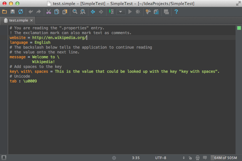Navigate back with the blue left arrow
The image size is (242, 161).
tap(93, 12)
